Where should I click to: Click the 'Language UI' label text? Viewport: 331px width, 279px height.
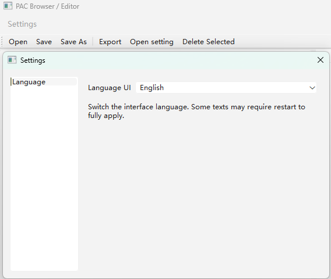pos(110,88)
